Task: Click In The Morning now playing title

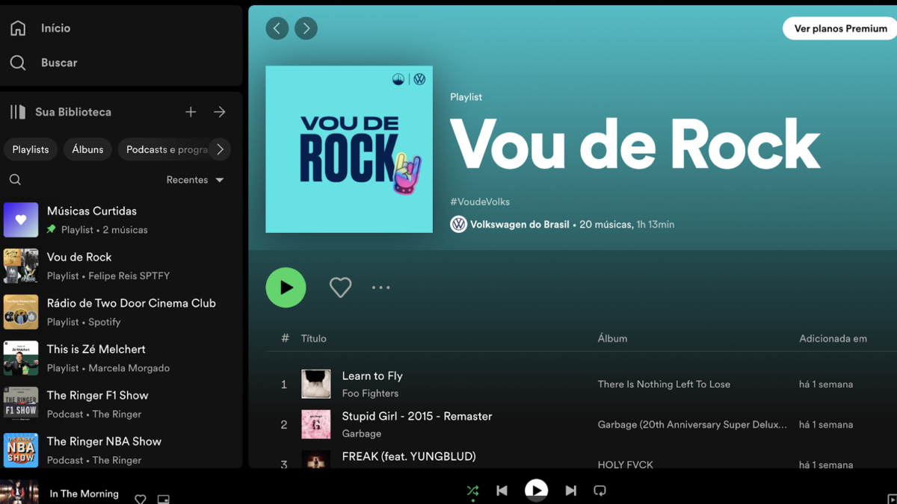Action: [84, 494]
